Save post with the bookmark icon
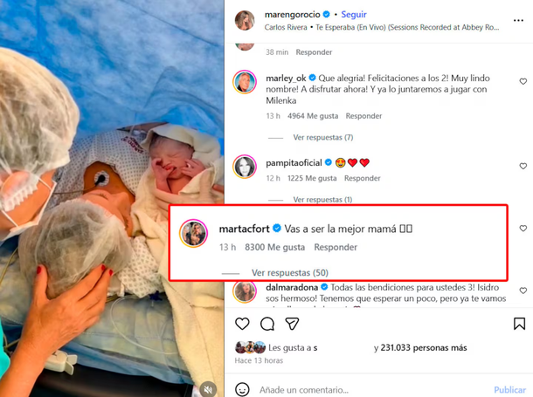The width and height of the screenshot is (533, 397). tap(519, 324)
